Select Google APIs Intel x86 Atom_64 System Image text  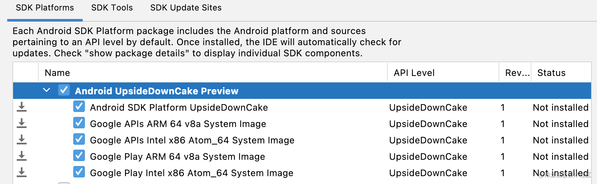tap(192, 140)
